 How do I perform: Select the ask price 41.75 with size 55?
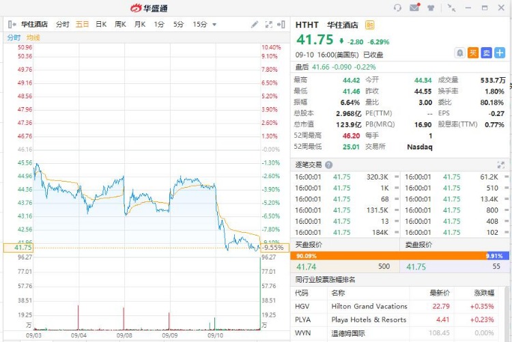tap(416, 267)
